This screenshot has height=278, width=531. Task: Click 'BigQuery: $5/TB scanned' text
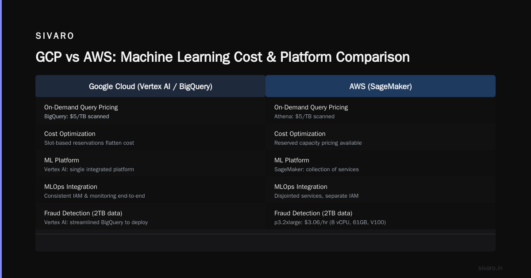pos(77,116)
